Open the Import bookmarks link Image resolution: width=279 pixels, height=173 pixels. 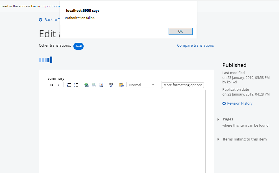point(51,6)
